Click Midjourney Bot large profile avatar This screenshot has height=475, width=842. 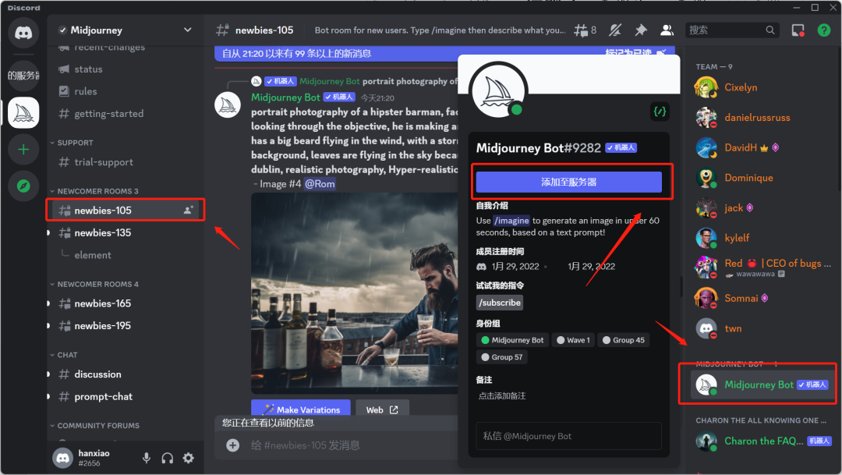[x=497, y=90]
